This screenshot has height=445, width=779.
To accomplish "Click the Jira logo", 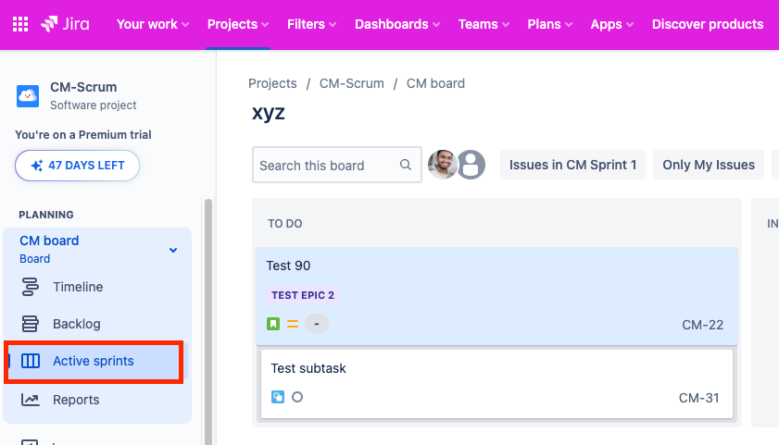I will (x=65, y=24).
